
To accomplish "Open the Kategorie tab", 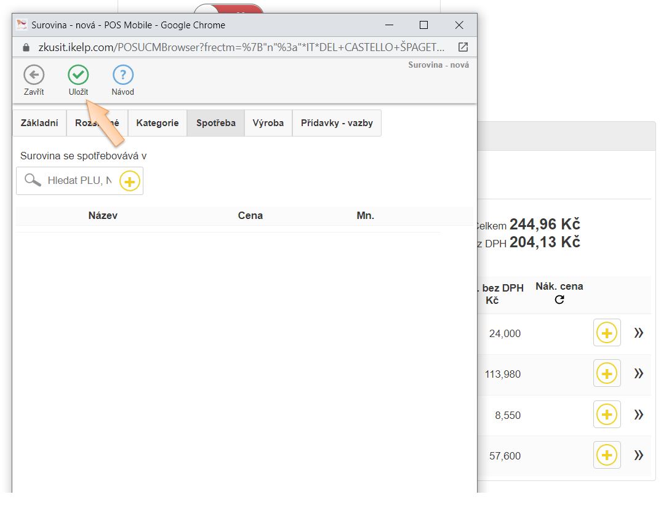I will coord(158,123).
